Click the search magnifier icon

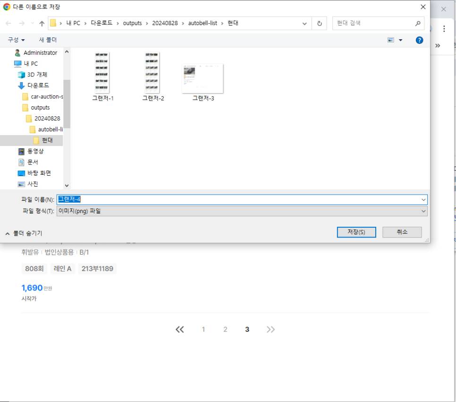coord(418,23)
